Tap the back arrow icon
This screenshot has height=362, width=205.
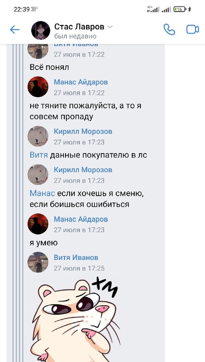(14, 29)
